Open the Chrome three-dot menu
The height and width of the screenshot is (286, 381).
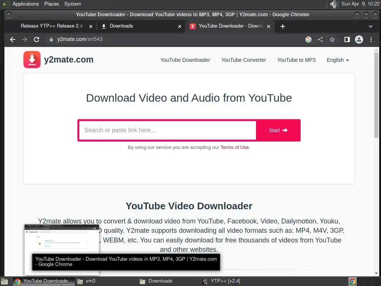pyautogui.click(x=371, y=39)
